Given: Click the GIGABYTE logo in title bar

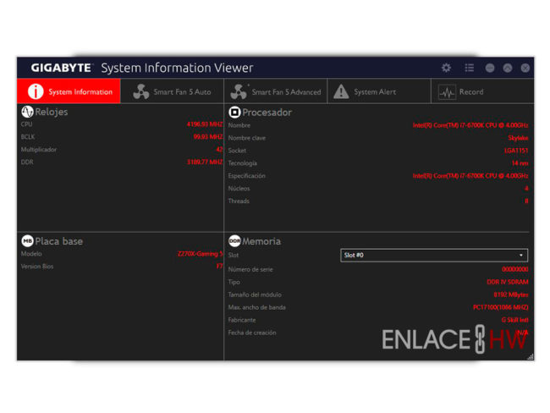Looking at the screenshot, I should click(x=61, y=68).
